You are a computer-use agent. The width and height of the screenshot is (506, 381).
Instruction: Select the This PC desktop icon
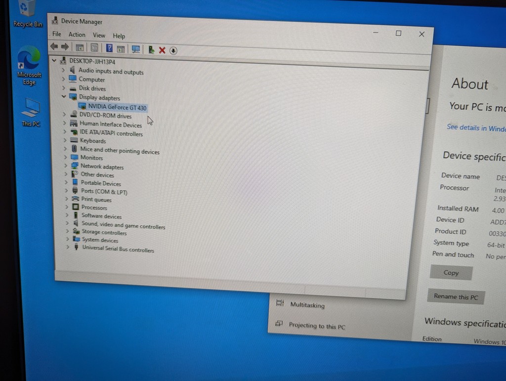coord(31,112)
